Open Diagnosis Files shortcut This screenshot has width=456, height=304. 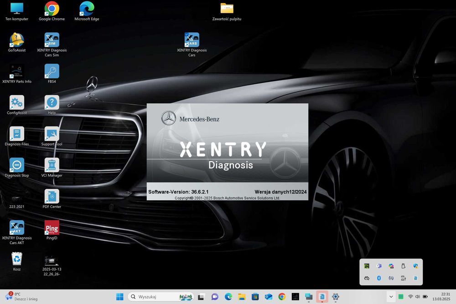coord(17,136)
